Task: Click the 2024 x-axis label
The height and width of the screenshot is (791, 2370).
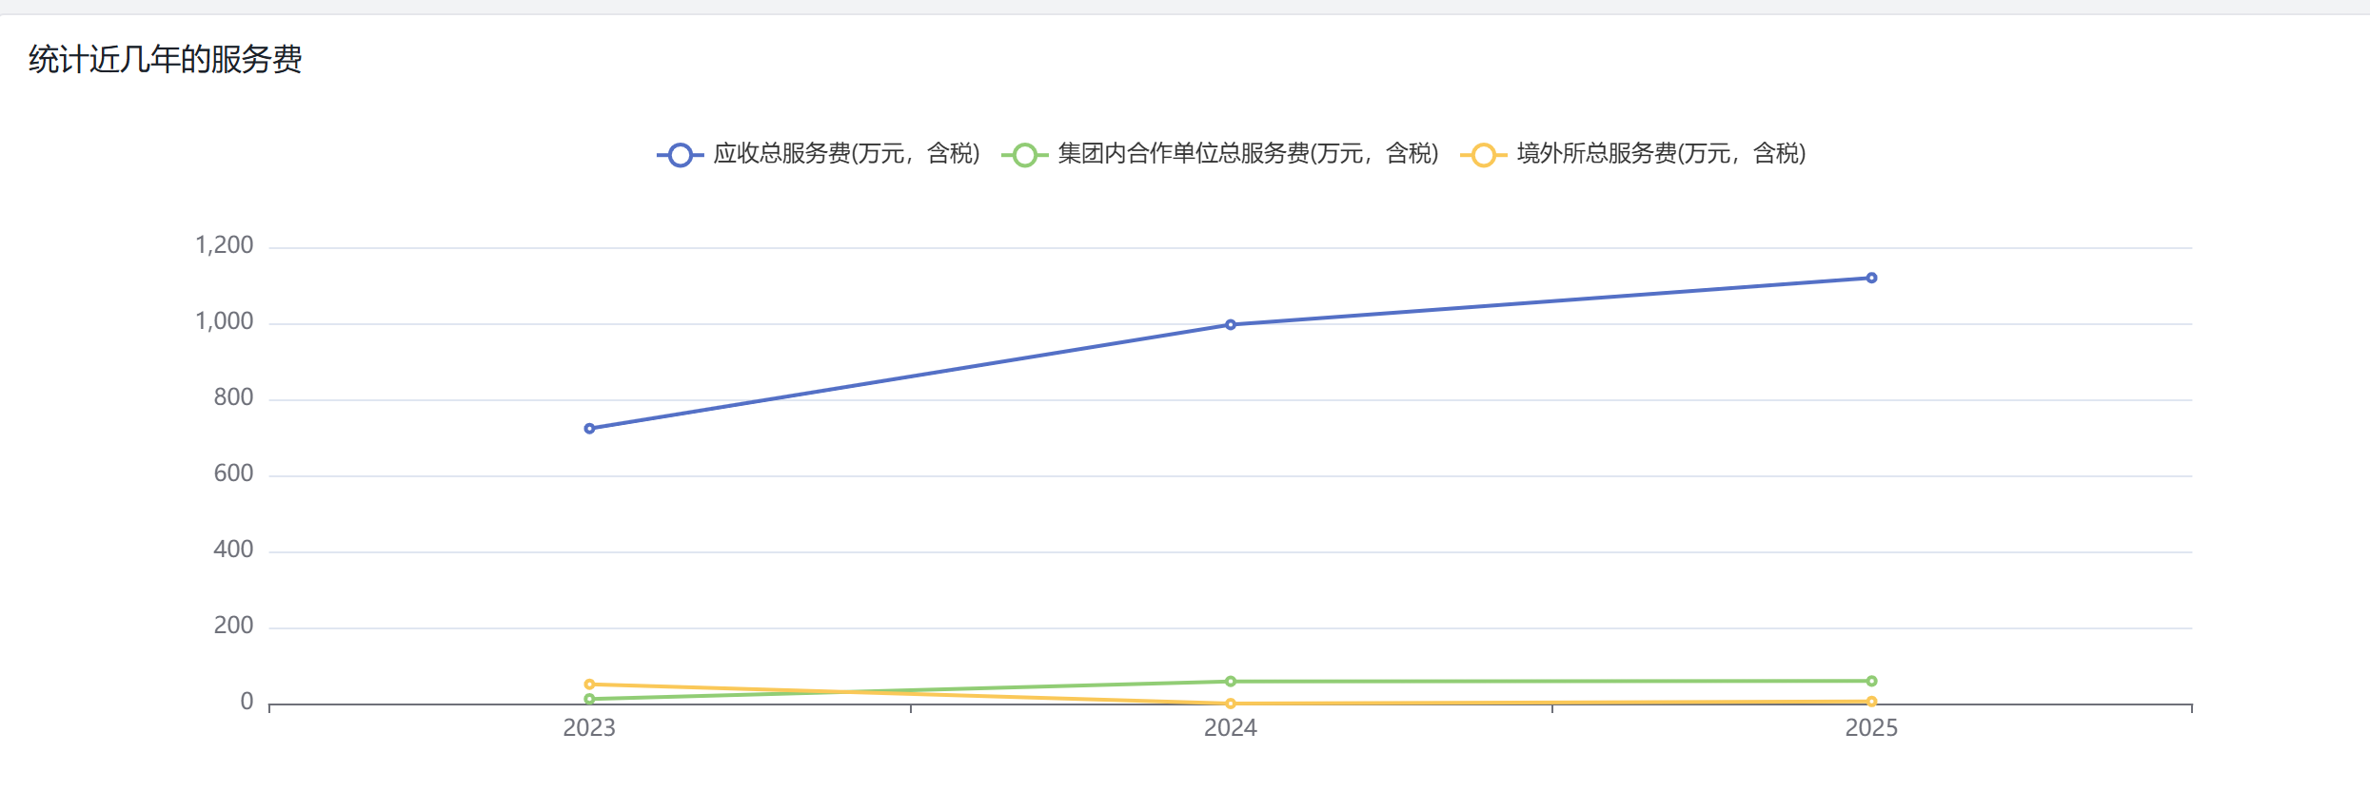Action: tap(1231, 728)
